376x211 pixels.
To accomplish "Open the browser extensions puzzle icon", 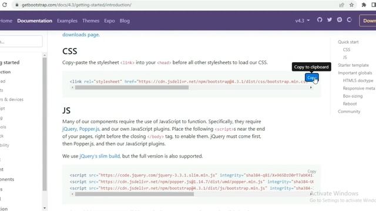I will point(364,5).
